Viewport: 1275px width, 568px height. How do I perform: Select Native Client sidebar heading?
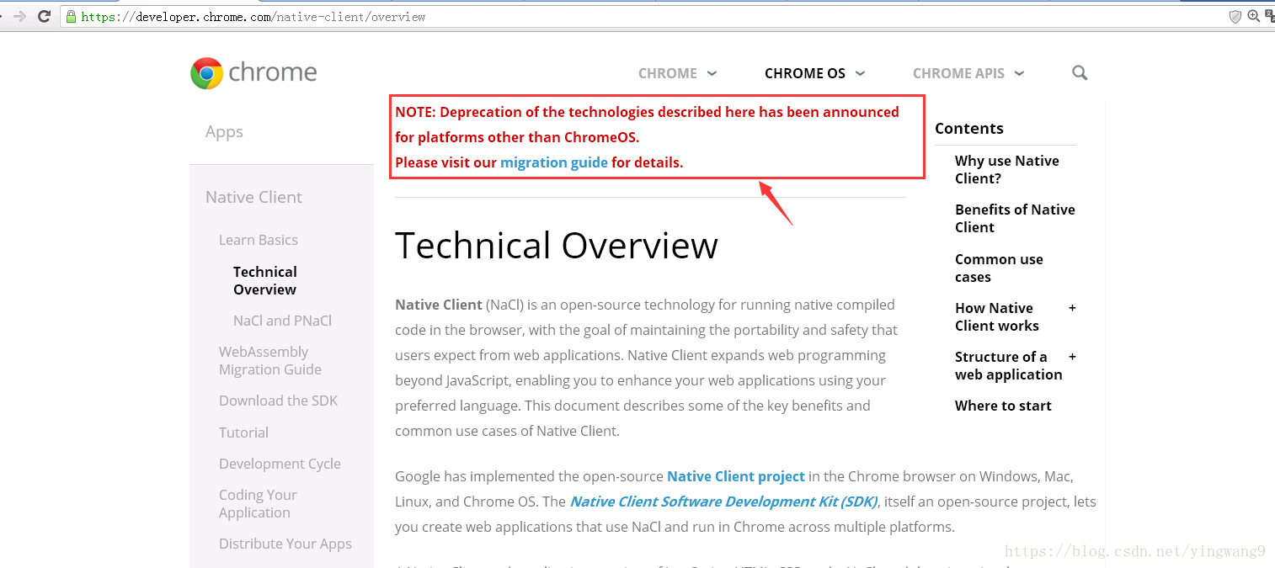[253, 197]
